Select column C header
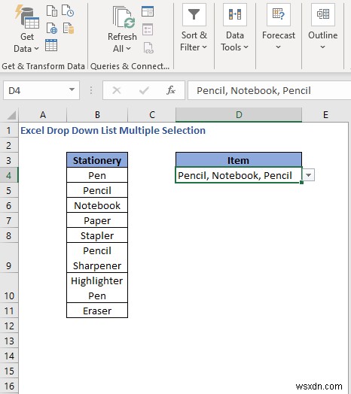 151,115
